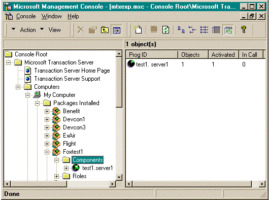Viewport: 269px width, 200px height.
Task: Sort by Prog ID column header
Action: tap(152, 55)
